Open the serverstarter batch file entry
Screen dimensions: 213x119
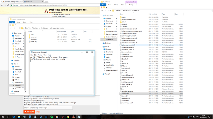[x=126, y=94]
